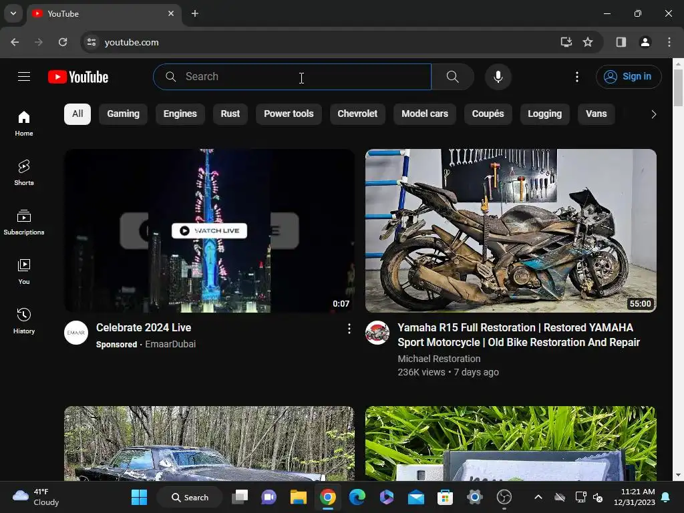Go to Home in sidebar
The image size is (684, 513).
(24, 124)
